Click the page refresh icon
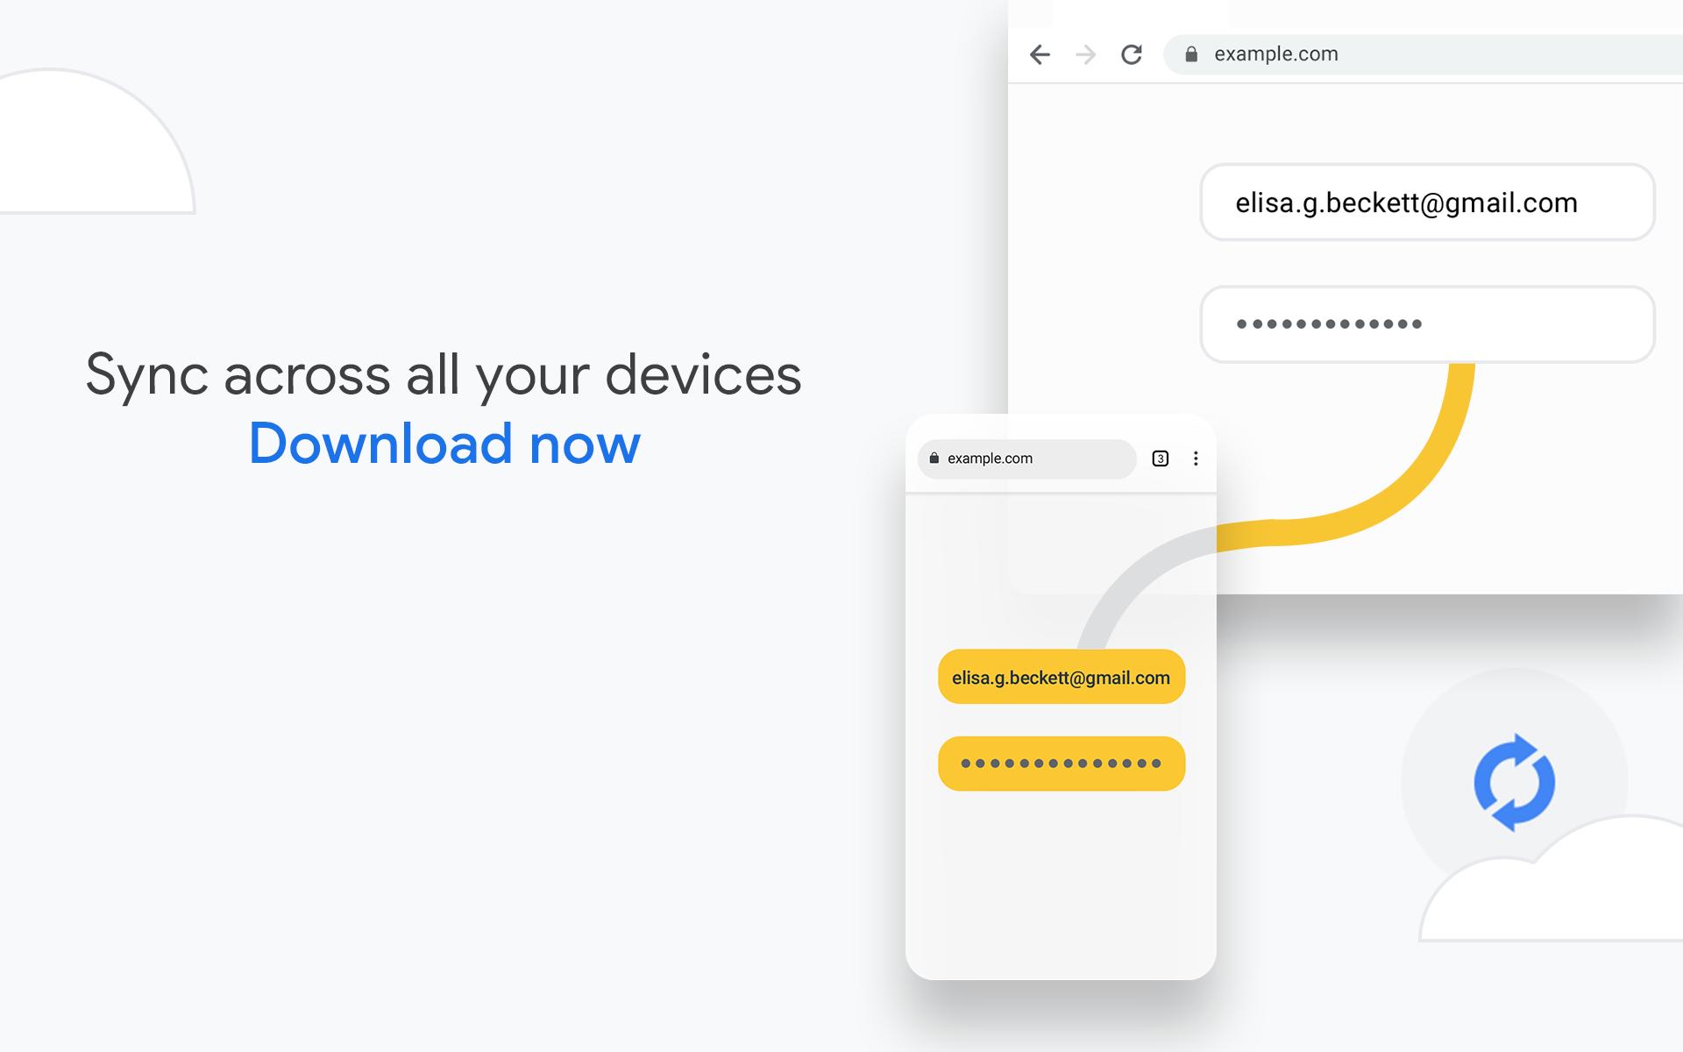 pos(1128,53)
